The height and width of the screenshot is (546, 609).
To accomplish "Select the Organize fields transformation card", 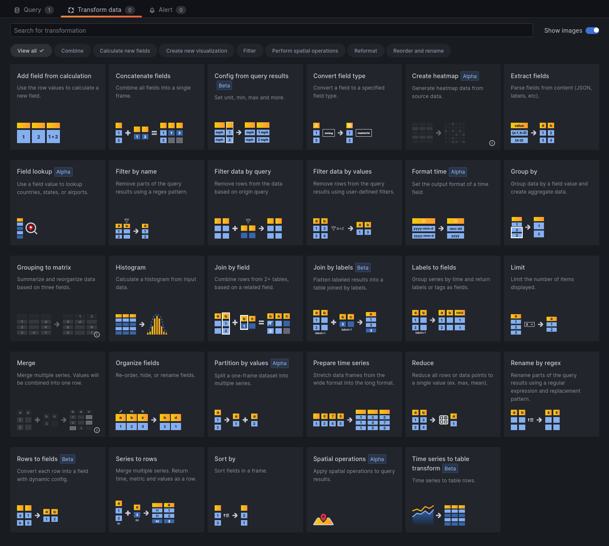I will pos(156,394).
